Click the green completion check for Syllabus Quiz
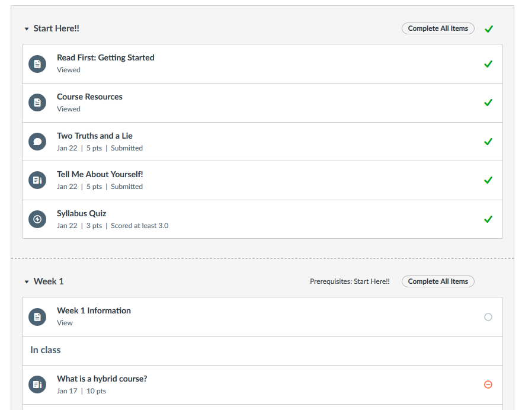The width and height of the screenshot is (522, 410). 488,219
